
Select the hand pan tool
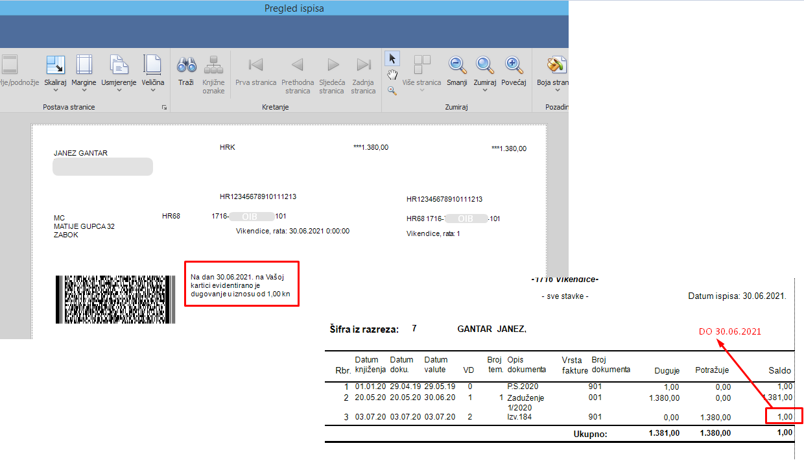(x=392, y=75)
